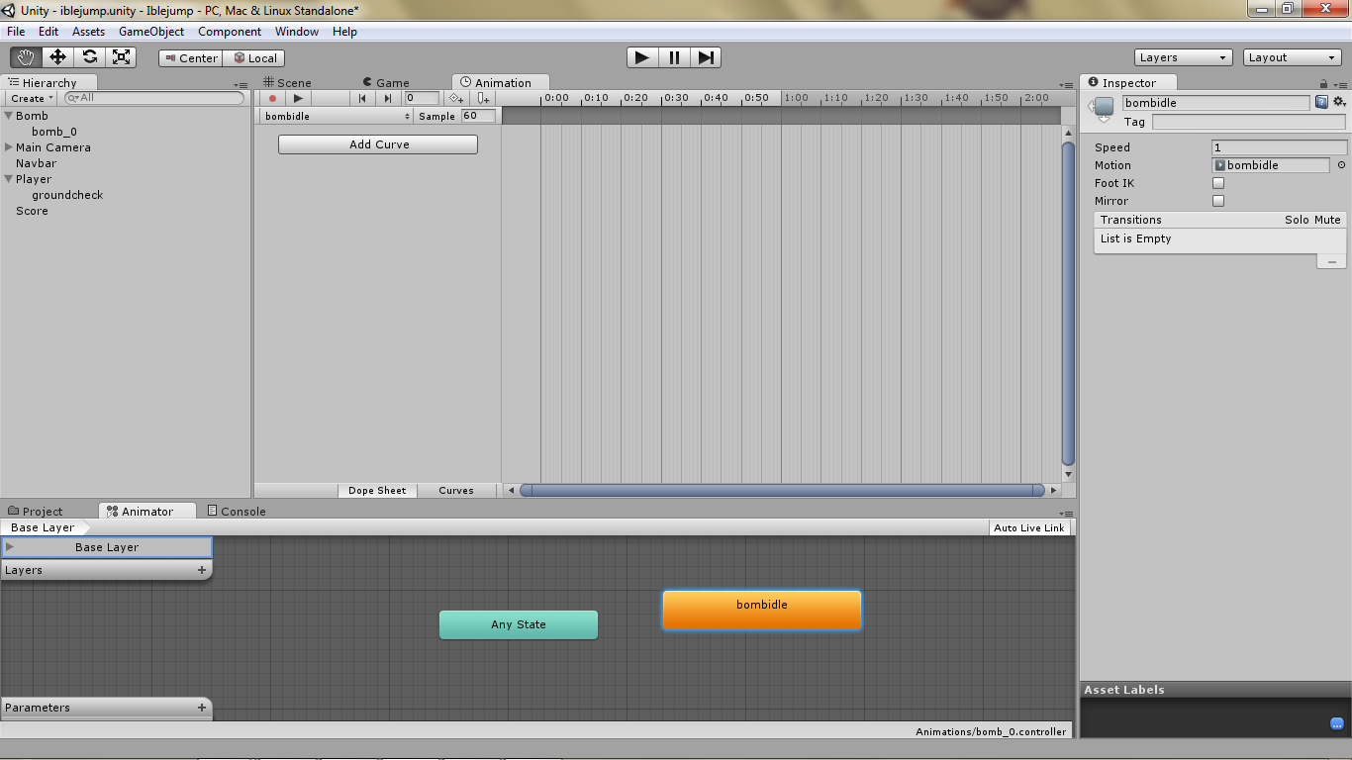Open the Component menu
The image size is (1352, 760).
pyautogui.click(x=230, y=32)
